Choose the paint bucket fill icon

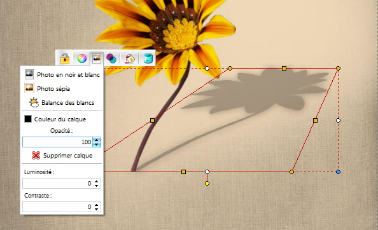click(x=130, y=58)
